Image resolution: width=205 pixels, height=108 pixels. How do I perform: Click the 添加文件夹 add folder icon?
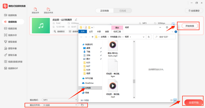(48, 9)
